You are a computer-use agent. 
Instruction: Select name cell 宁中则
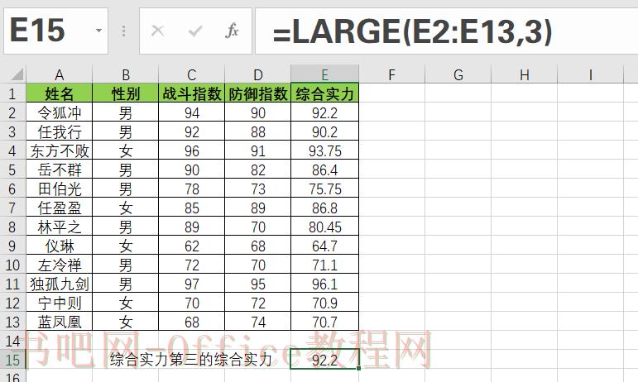(x=60, y=303)
